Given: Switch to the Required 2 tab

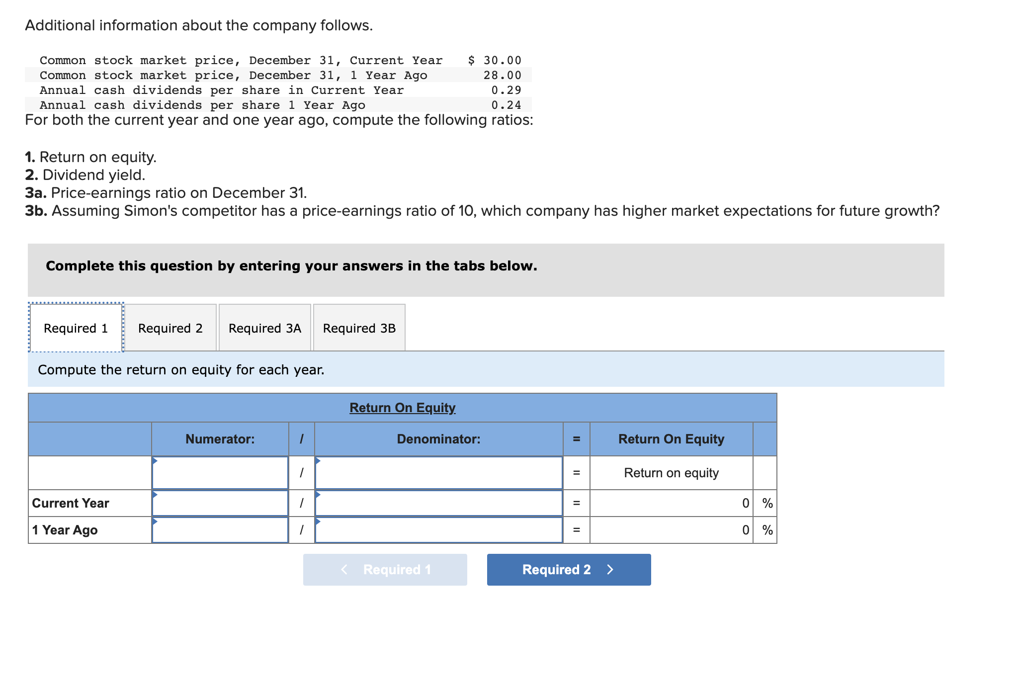Looking at the screenshot, I should click(x=170, y=328).
